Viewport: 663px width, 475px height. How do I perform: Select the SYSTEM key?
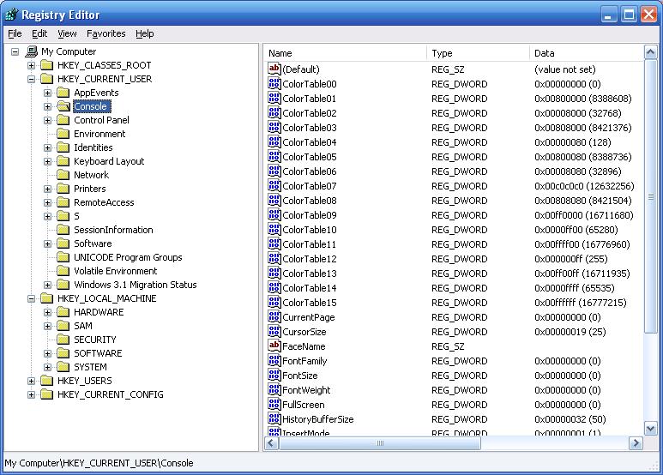point(90,367)
